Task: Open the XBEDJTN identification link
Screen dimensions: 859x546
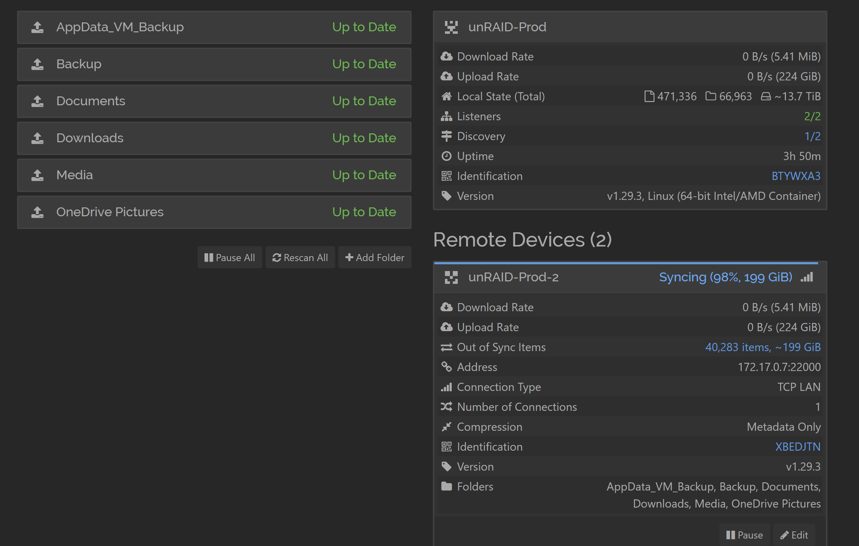Action: (798, 447)
